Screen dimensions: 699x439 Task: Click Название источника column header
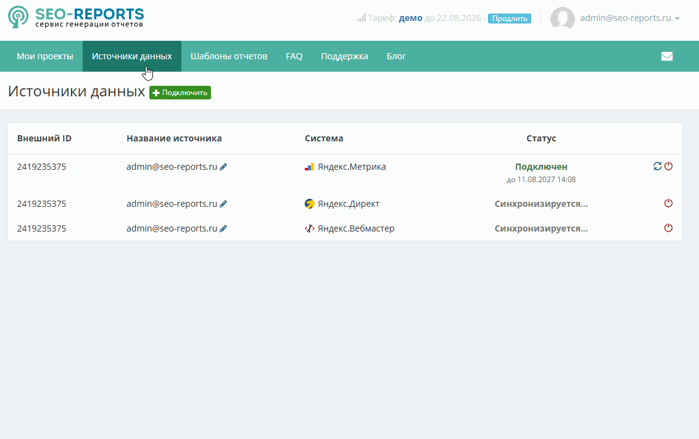tap(174, 138)
